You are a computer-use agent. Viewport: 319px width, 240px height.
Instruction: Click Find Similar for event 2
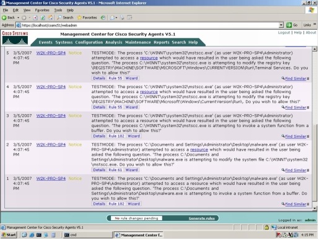click(x=295, y=171)
